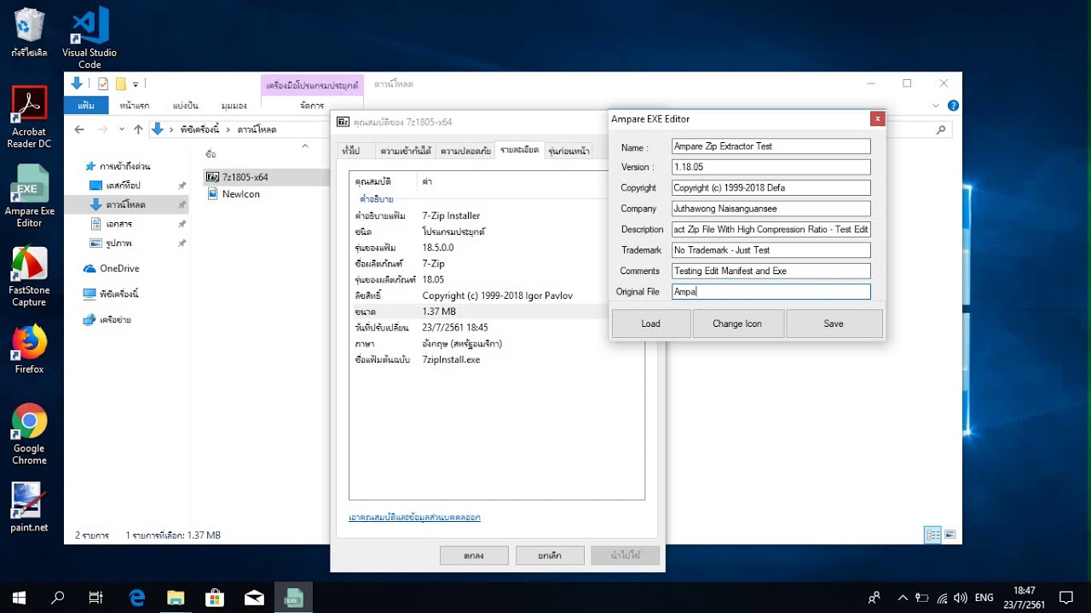1091x613 pixels.
Task: Click the Name input field
Action: [x=771, y=146]
